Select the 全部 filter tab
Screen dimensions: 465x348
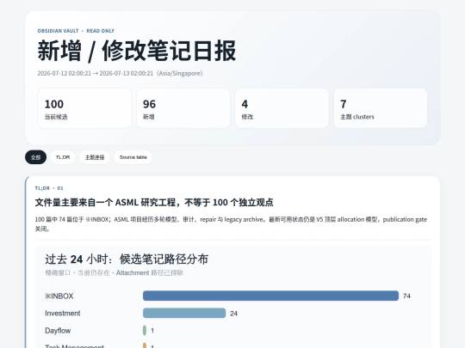tap(35, 157)
